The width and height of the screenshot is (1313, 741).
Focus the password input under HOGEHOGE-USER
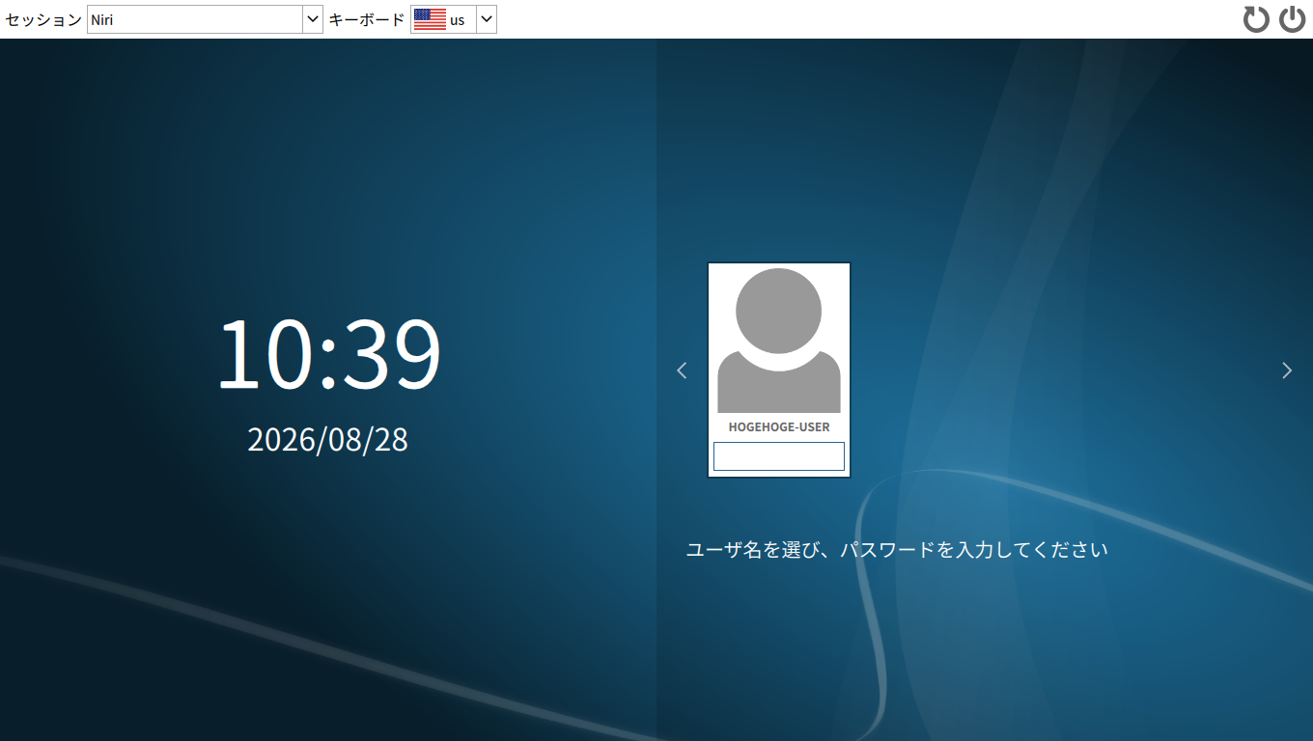(779, 456)
